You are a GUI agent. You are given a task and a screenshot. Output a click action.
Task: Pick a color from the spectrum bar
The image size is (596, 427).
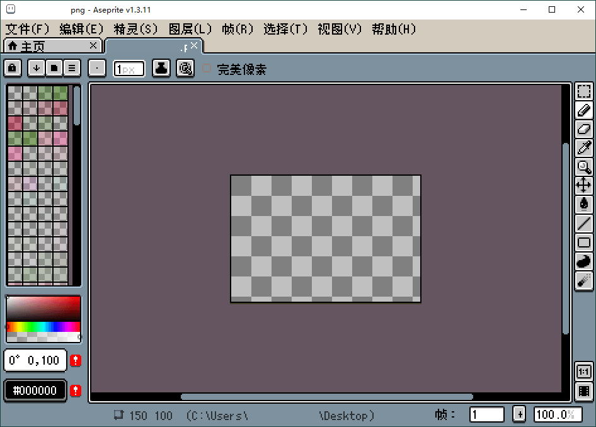click(43, 327)
